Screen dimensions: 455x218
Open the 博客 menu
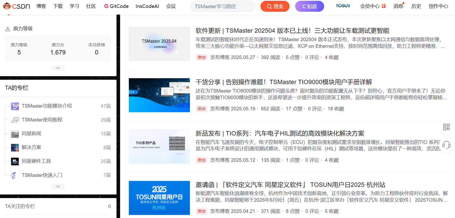tap(41, 6)
